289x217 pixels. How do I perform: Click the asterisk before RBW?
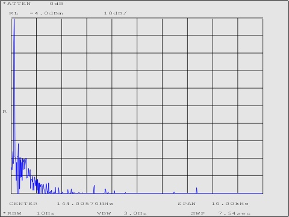pyautogui.click(x=4, y=213)
